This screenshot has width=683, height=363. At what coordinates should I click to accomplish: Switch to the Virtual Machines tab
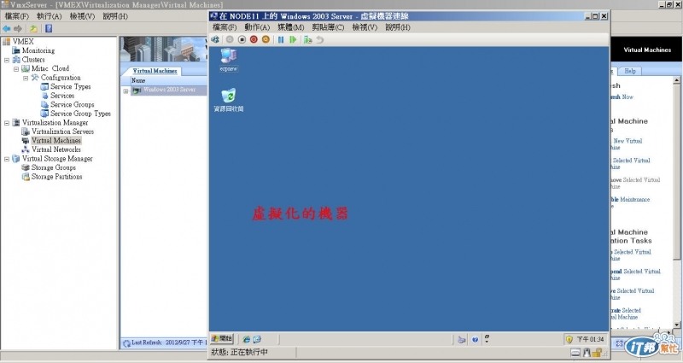(155, 71)
